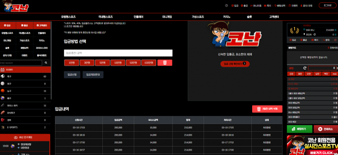Click the max bet amount button

[x=334, y=74]
